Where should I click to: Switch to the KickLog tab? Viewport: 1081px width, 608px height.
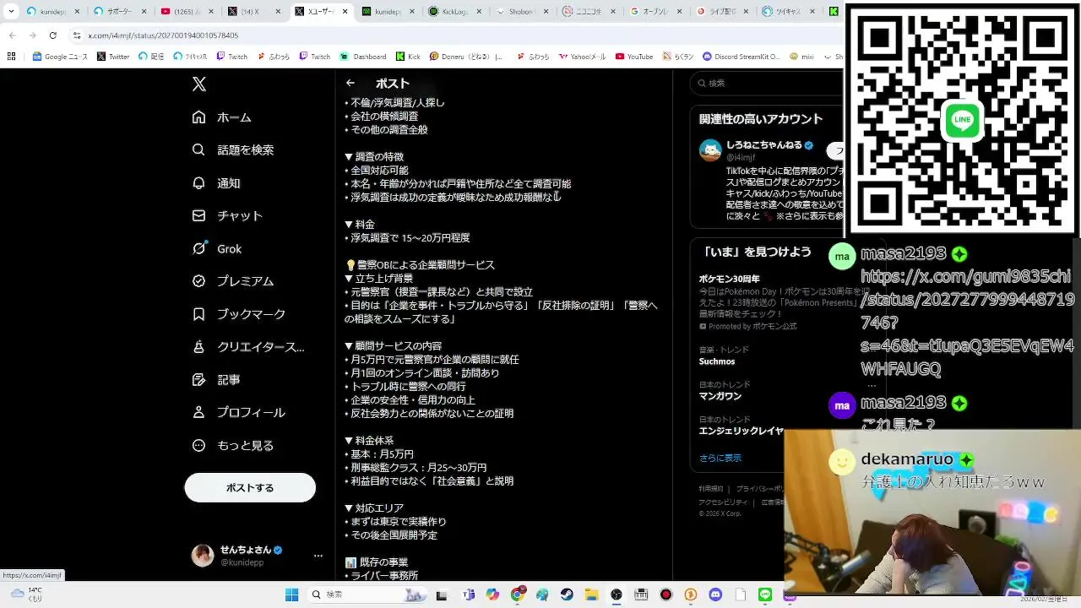tap(456, 11)
